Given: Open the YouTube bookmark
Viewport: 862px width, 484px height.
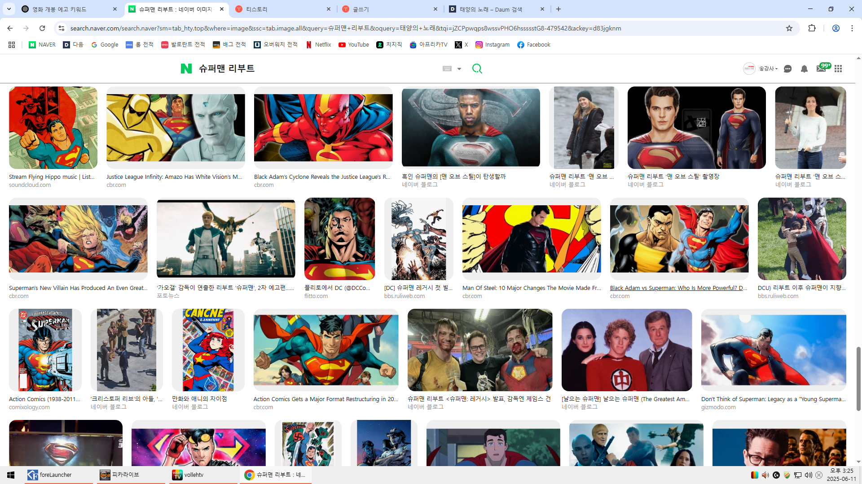Looking at the screenshot, I should pos(354,45).
